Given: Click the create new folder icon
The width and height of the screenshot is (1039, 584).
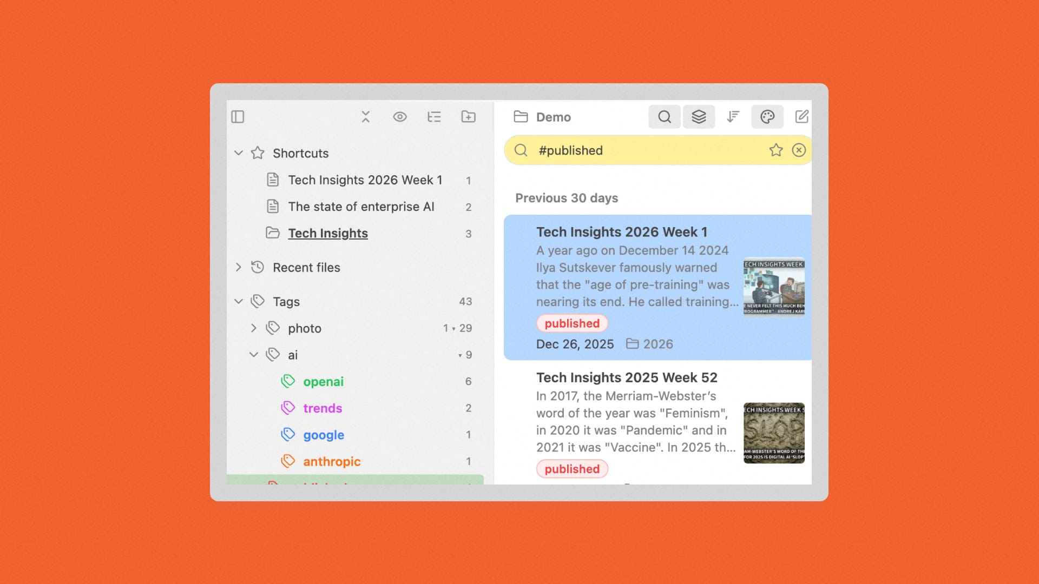Looking at the screenshot, I should (469, 117).
